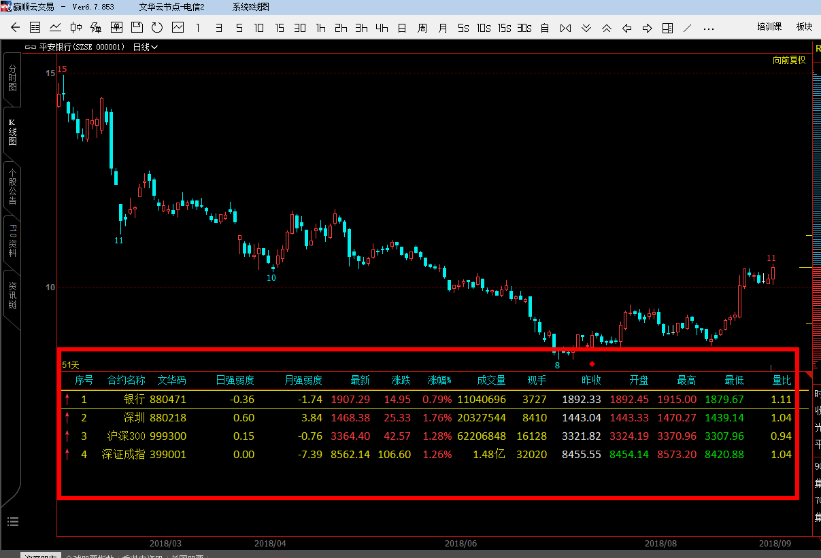Toggle the 1h period button
The image size is (821, 558).
coord(320,28)
